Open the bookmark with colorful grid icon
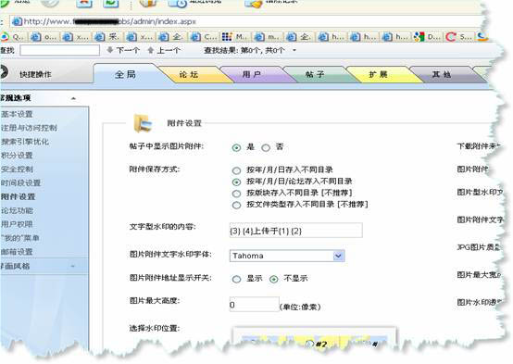Image resolution: width=513 pixels, height=364 pixels. [227, 37]
